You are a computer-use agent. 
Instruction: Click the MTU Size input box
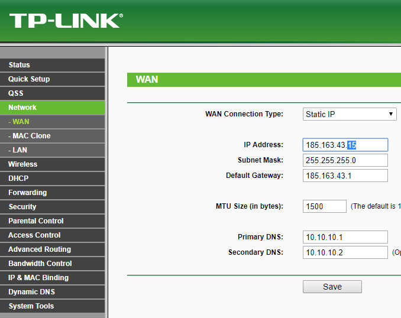[324, 206]
